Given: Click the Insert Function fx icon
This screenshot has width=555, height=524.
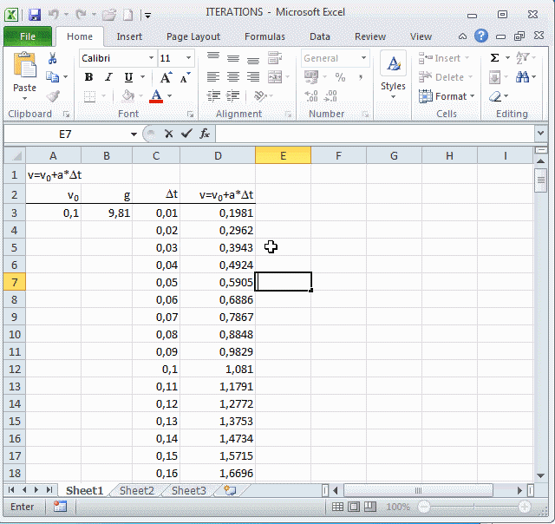Looking at the screenshot, I should point(205,134).
